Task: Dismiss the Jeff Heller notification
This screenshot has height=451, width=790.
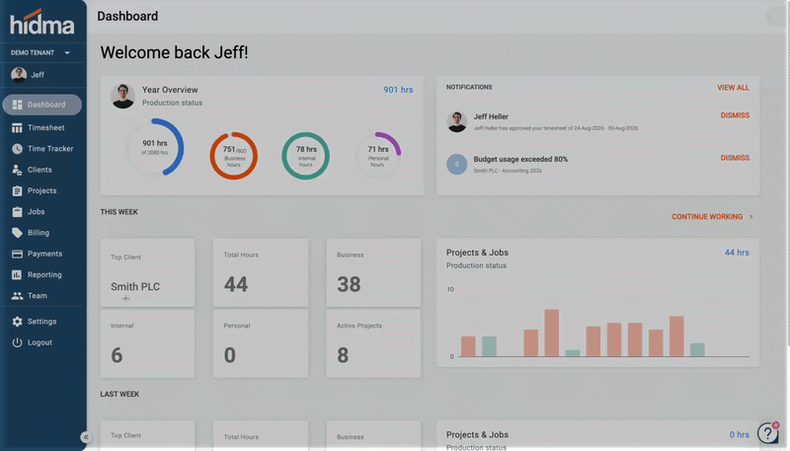Action: click(735, 115)
